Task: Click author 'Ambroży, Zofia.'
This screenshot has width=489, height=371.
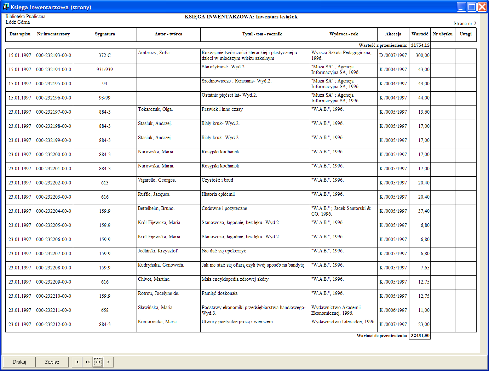Action: (154, 53)
